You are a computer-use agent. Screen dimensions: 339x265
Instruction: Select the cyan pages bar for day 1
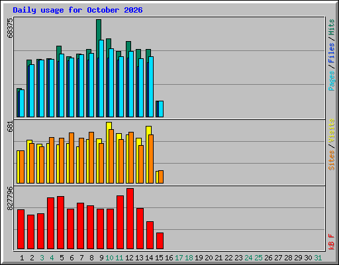pos(22,103)
